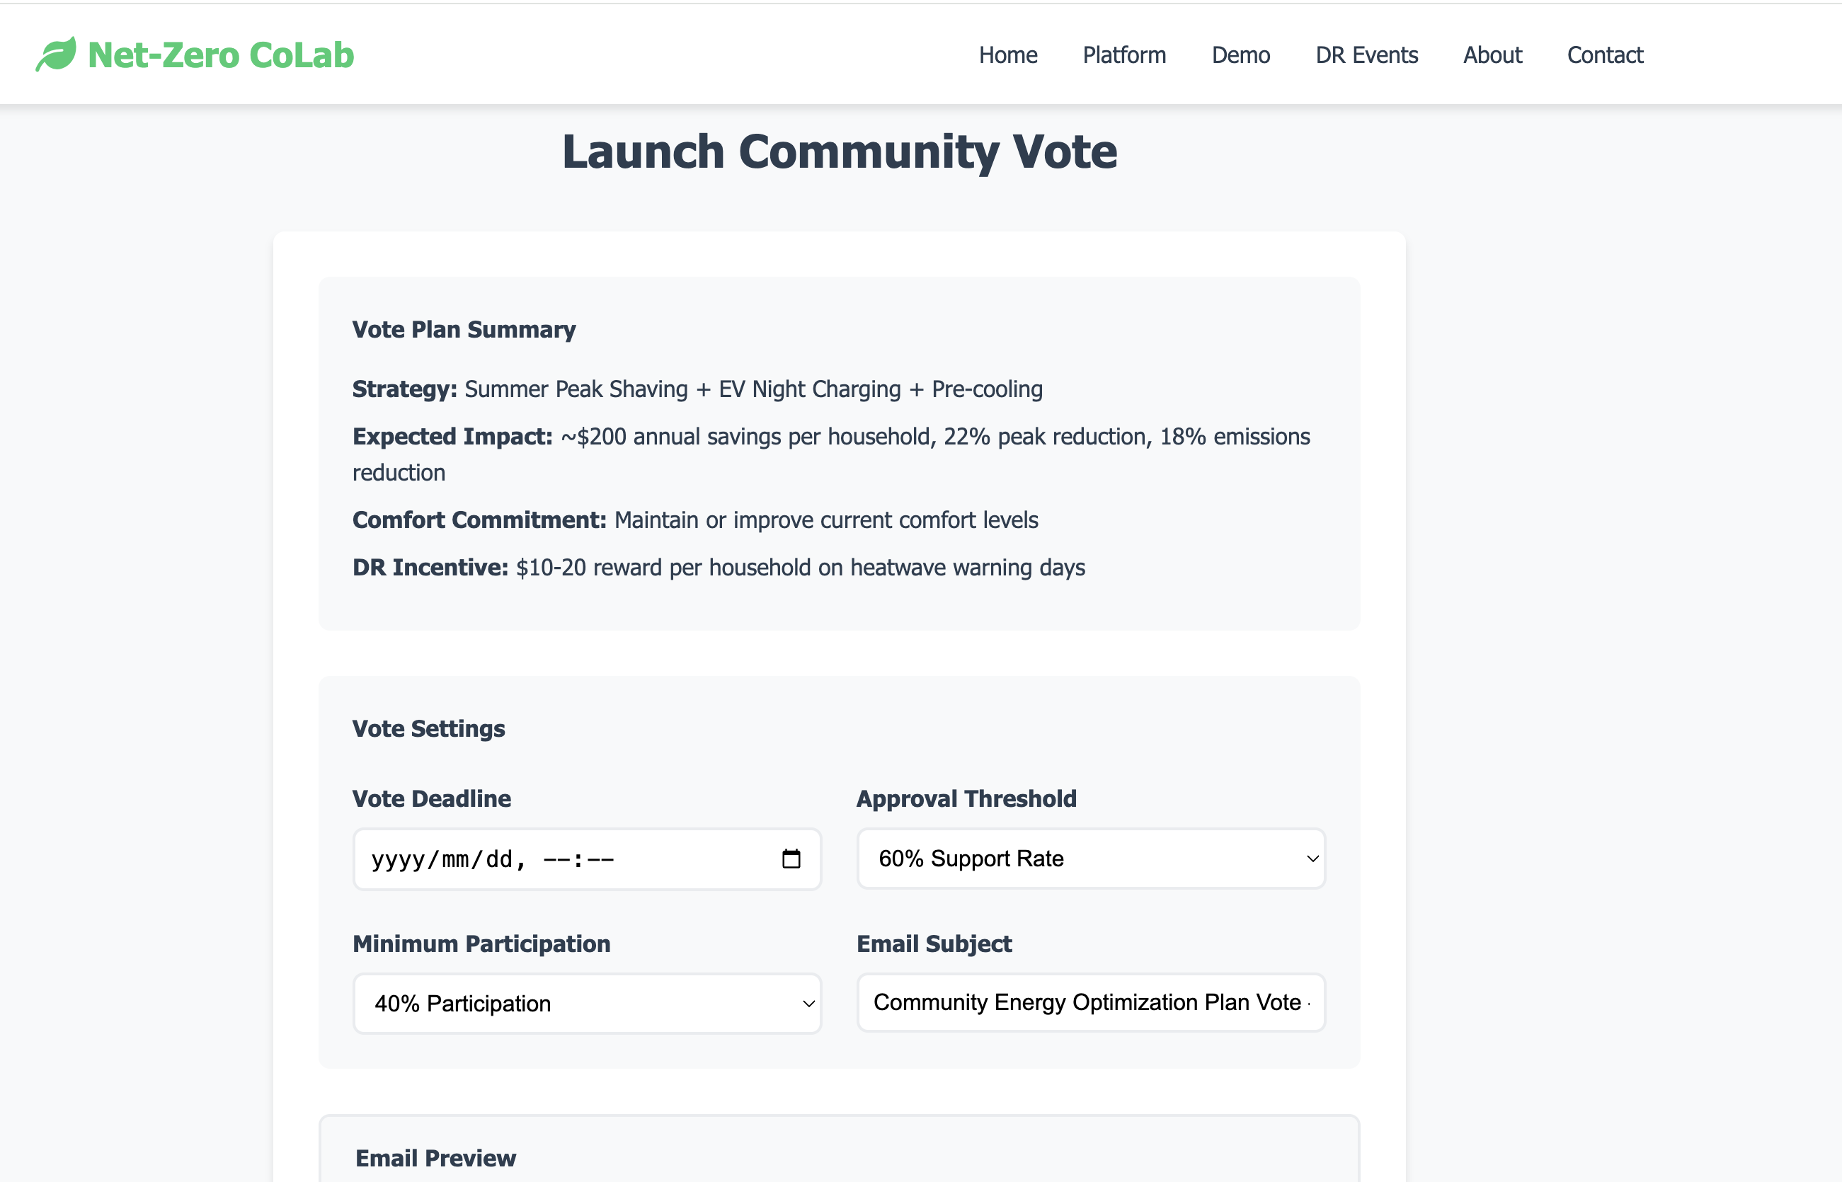
Task: Click the Approval Threshold label
Action: coord(966,798)
